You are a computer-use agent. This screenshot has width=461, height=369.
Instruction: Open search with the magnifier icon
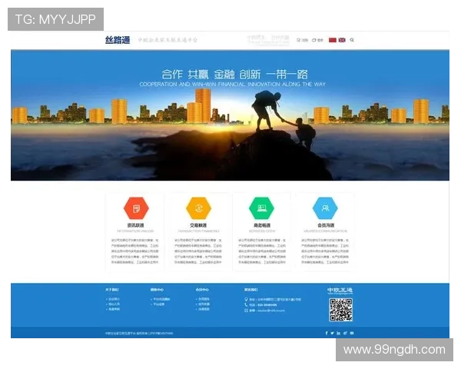pos(352,40)
